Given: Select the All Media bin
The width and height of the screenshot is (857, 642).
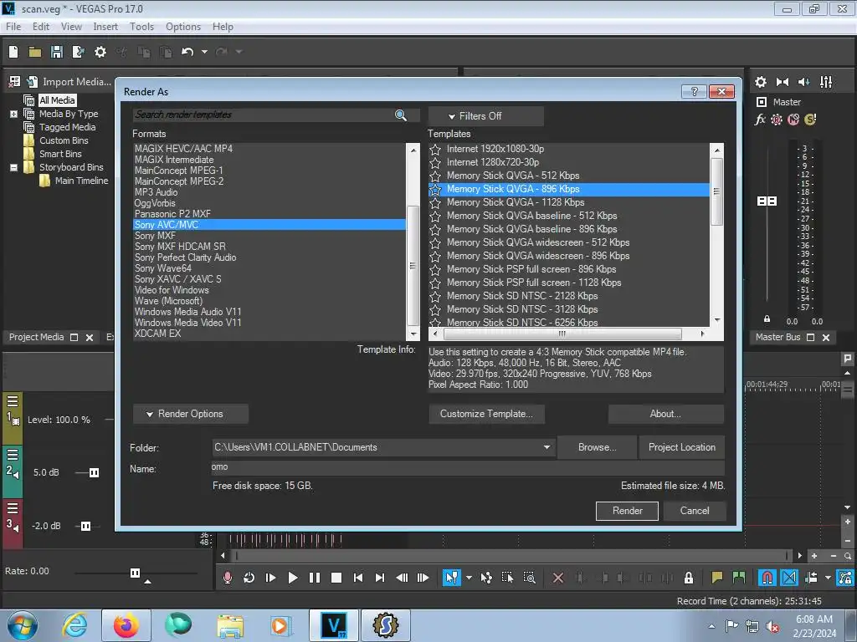Looking at the screenshot, I should tap(57, 100).
